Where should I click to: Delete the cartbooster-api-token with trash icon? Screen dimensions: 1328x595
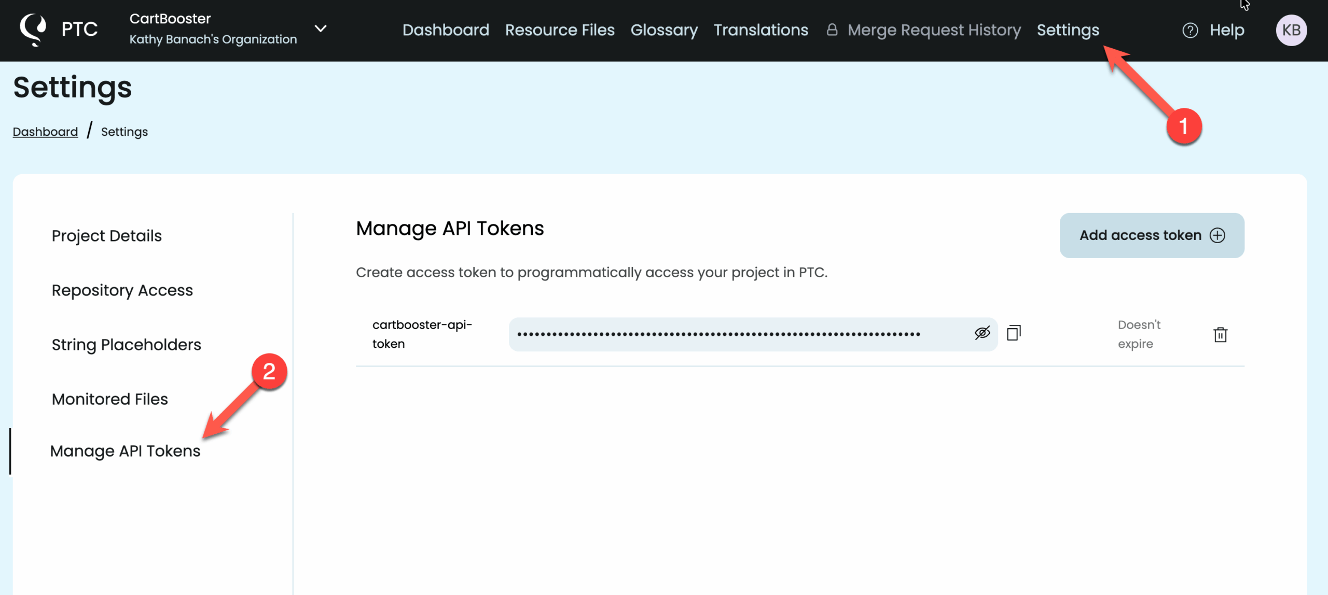pos(1220,335)
